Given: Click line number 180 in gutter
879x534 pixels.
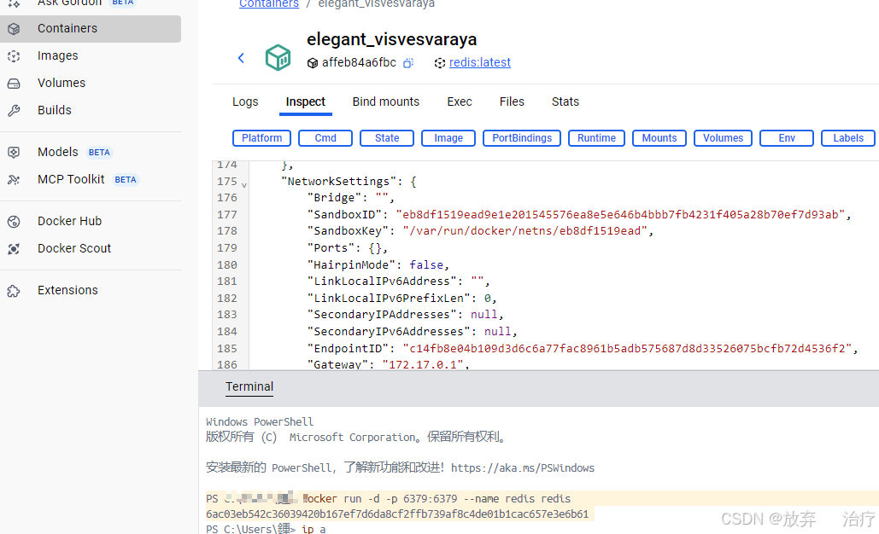Looking at the screenshot, I should (227, 264).
